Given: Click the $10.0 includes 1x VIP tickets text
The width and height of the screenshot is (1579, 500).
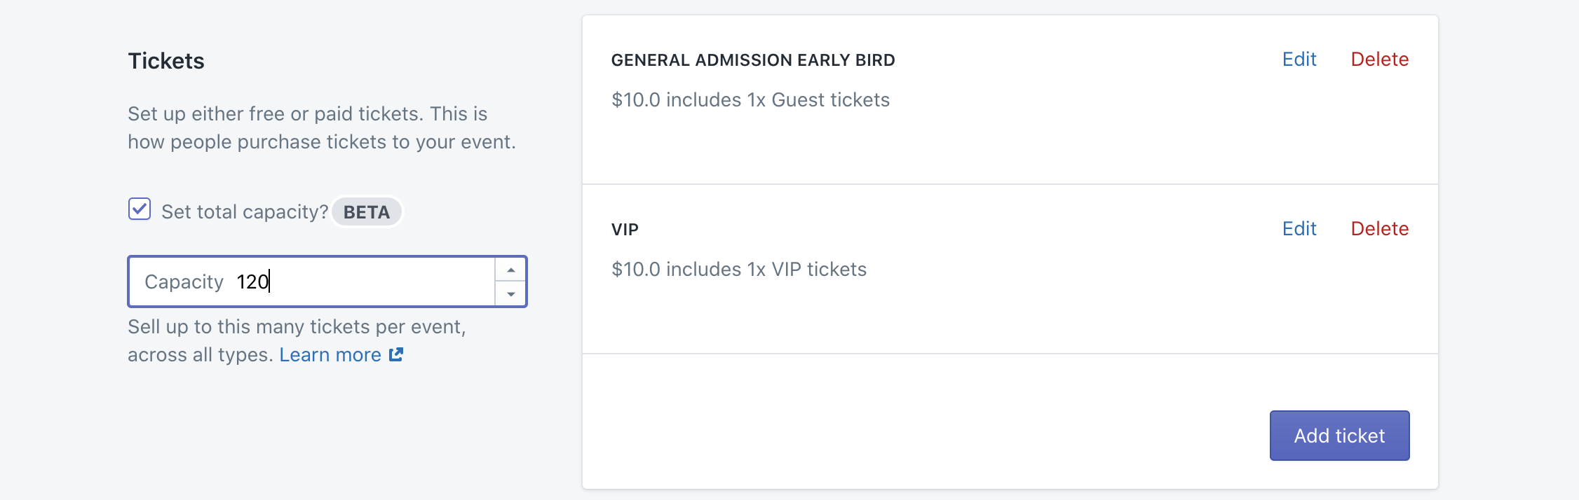Looking at the screenshot, I should [x=739, y=270].
